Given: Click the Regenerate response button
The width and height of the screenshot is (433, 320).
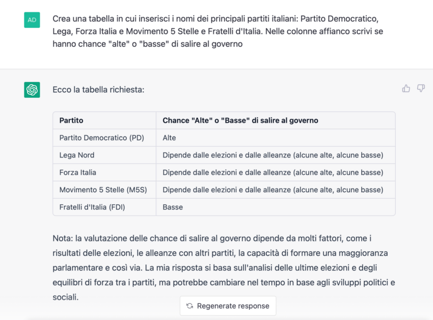Looking at the screenshot, I should 228,306.
